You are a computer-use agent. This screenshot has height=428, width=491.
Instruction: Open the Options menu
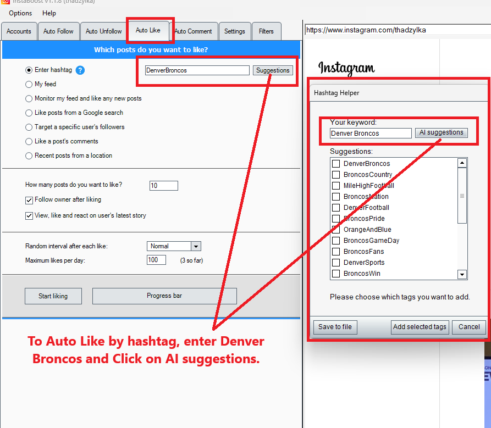pos(20,13)
